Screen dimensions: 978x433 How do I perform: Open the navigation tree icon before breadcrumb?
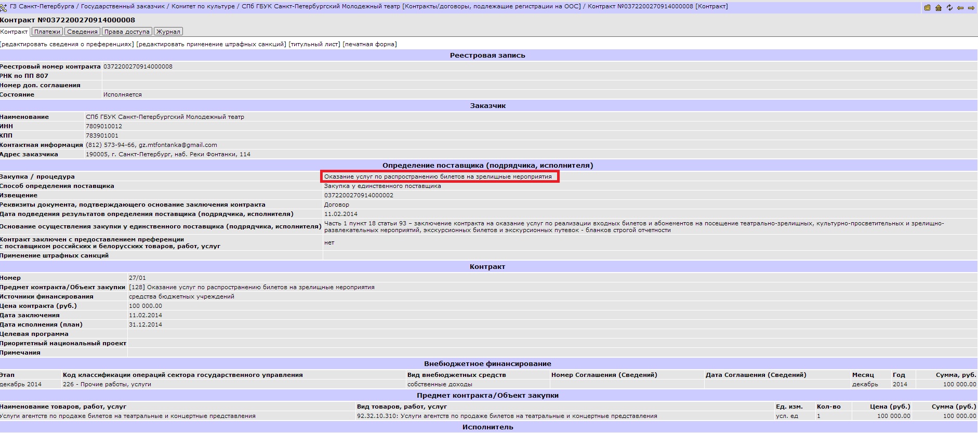tap(4, 8)
